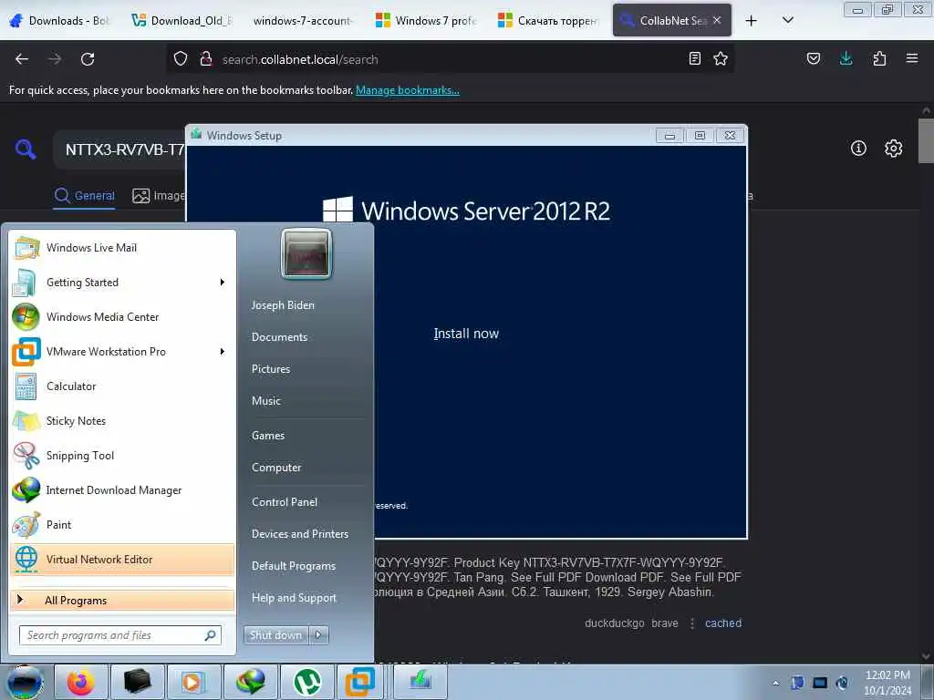The width and height of the screenshot is (934, 700).
Task: Open Computer from Start menu
Action: point(276,468)
